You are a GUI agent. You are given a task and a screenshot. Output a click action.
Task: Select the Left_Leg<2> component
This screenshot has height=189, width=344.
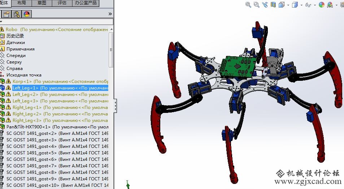(x=60, y=94)
